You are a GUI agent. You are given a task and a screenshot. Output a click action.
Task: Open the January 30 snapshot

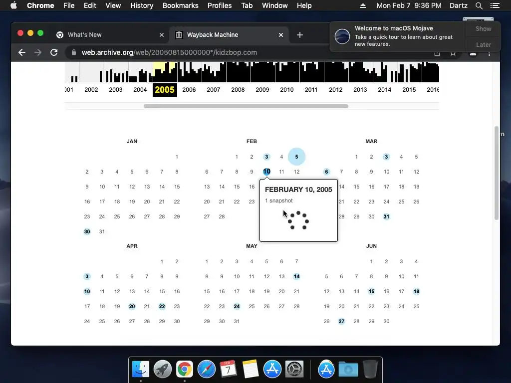coord(87,231)
